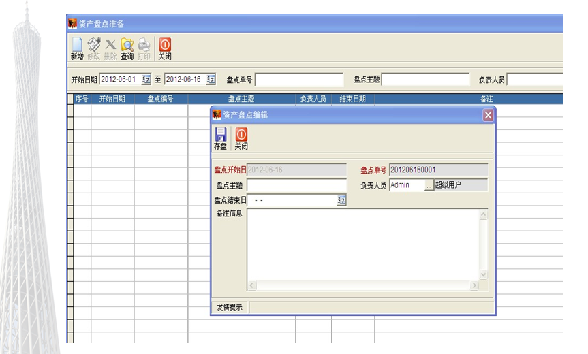This screenshot has height=354, width=588.
Task: Click the remarks box scroll-left arrow
Action: (251, 285)
